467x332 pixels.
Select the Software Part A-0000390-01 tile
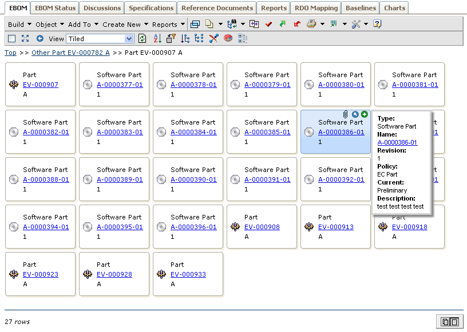(x=188, y=179)
